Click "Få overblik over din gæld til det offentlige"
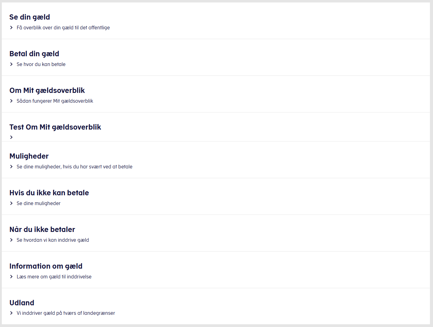 (x=63, y=28)
